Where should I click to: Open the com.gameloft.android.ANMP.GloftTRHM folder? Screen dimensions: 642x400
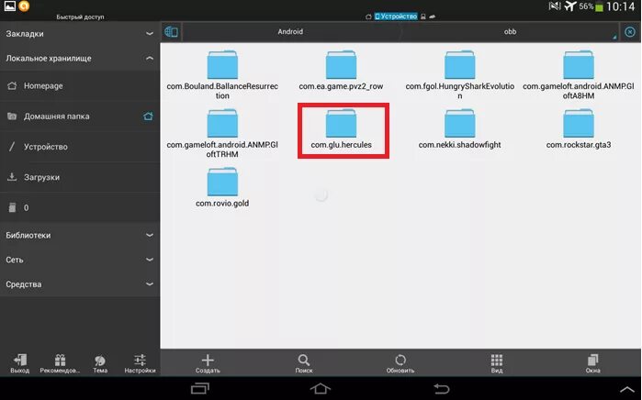(222, 132)
